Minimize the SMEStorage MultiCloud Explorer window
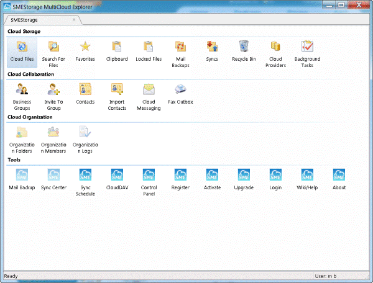373x283 pixels. (x=329, y=5)
